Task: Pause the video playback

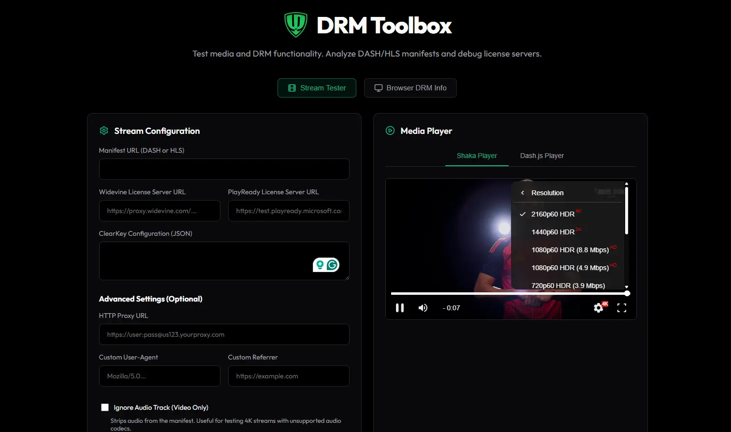Action: [x=400, y=308]
